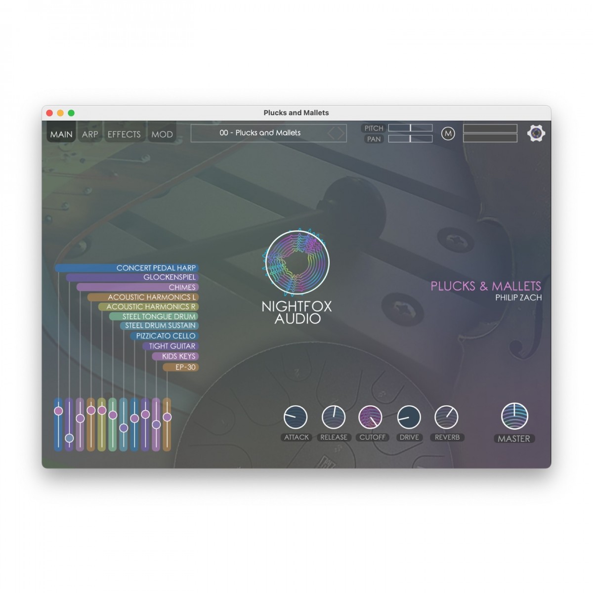Toggle the M mute button
The width and height of the screenshot is (593, 593).
tap(448, 134)
